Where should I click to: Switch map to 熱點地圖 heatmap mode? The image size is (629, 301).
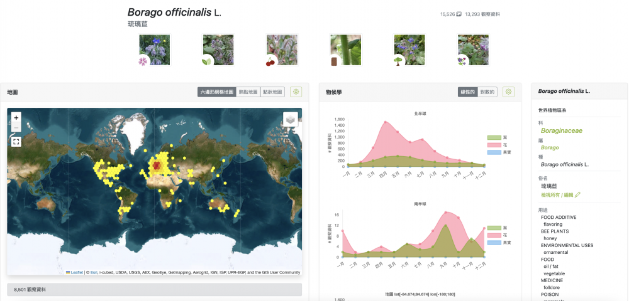[248, 92]
